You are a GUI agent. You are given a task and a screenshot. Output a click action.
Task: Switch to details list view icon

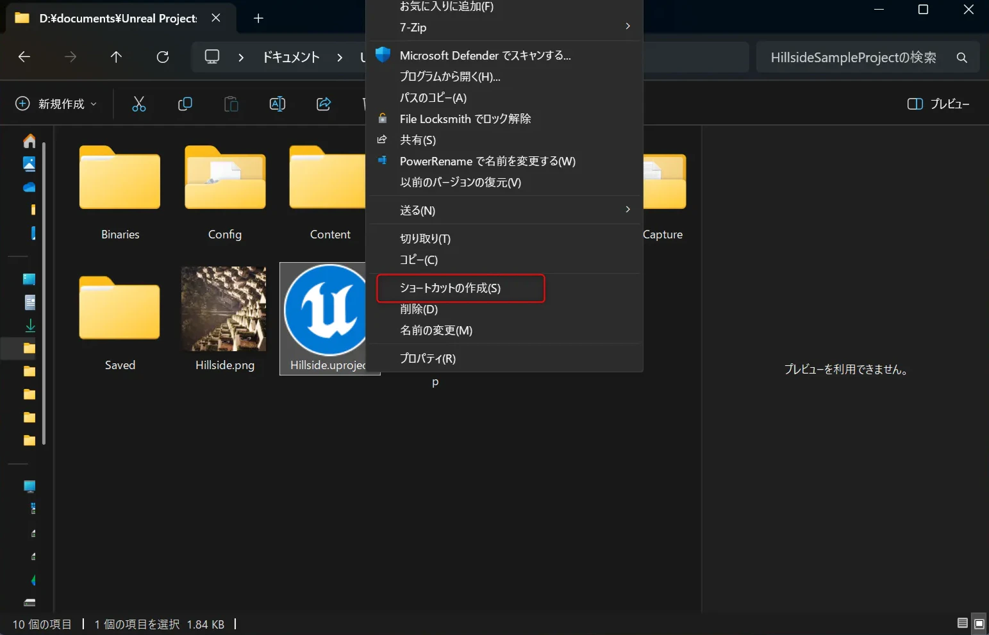962,623
